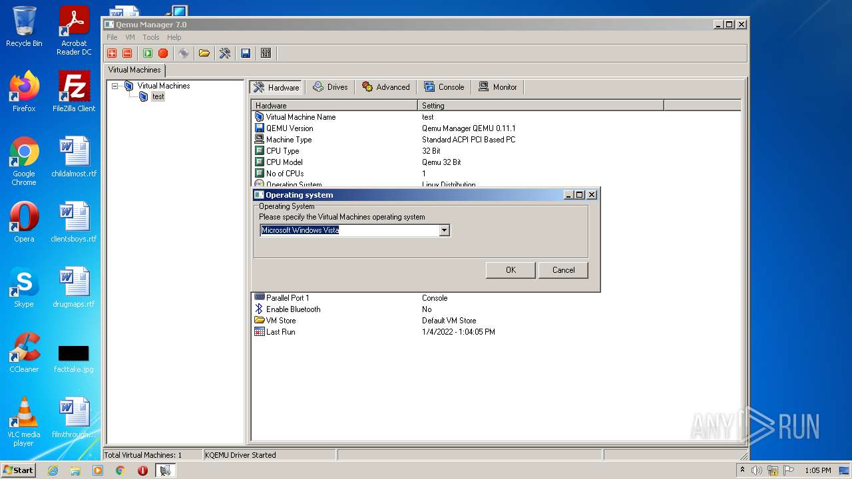Open the Skype desktop icon

(x=24, y=287)
